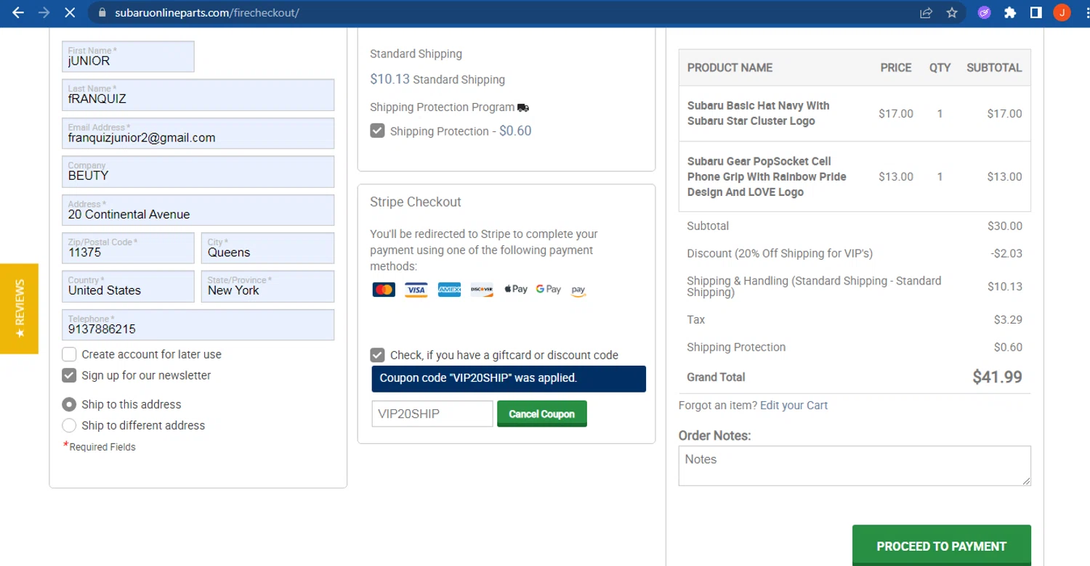Viewport: 1090px width, 566px height.
Task: Uncheck the Shipping Protection checkbox
Action: coord(377,131)
